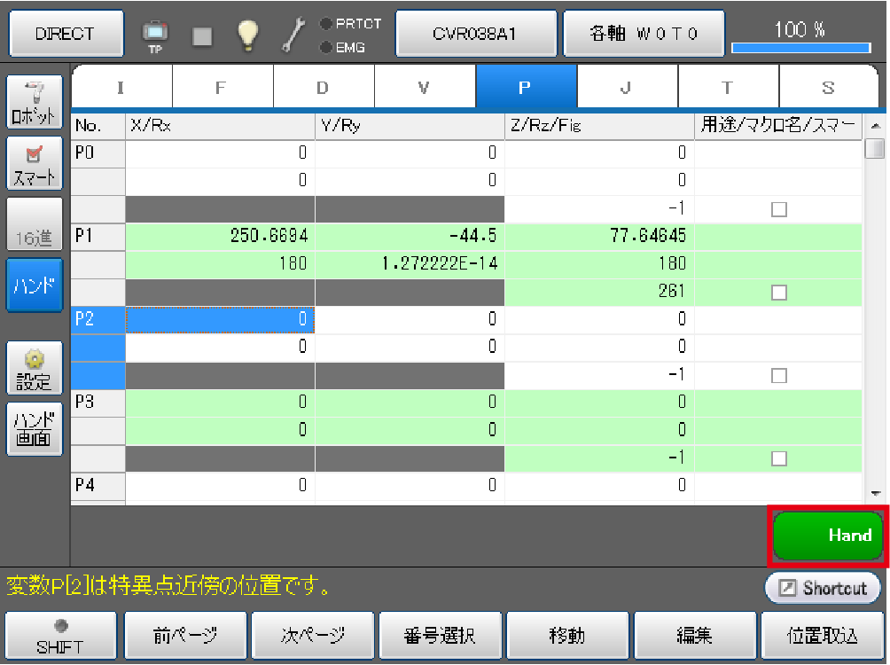This screenshot has width=890, height=665.
Task: Click the light bulb icon
Action: [x=247, y=35]
